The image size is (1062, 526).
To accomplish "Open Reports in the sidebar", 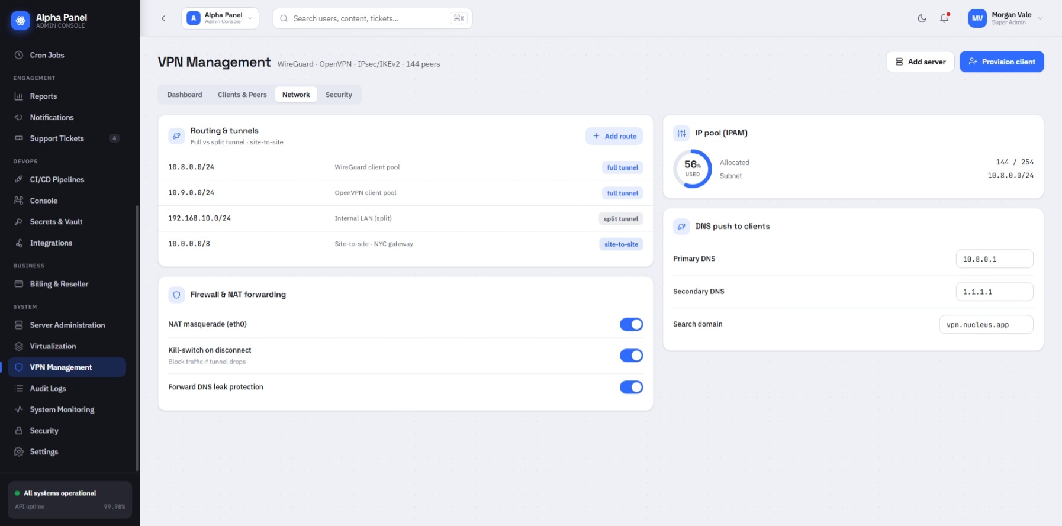I will pyautogui.click(x=66, y=96).
